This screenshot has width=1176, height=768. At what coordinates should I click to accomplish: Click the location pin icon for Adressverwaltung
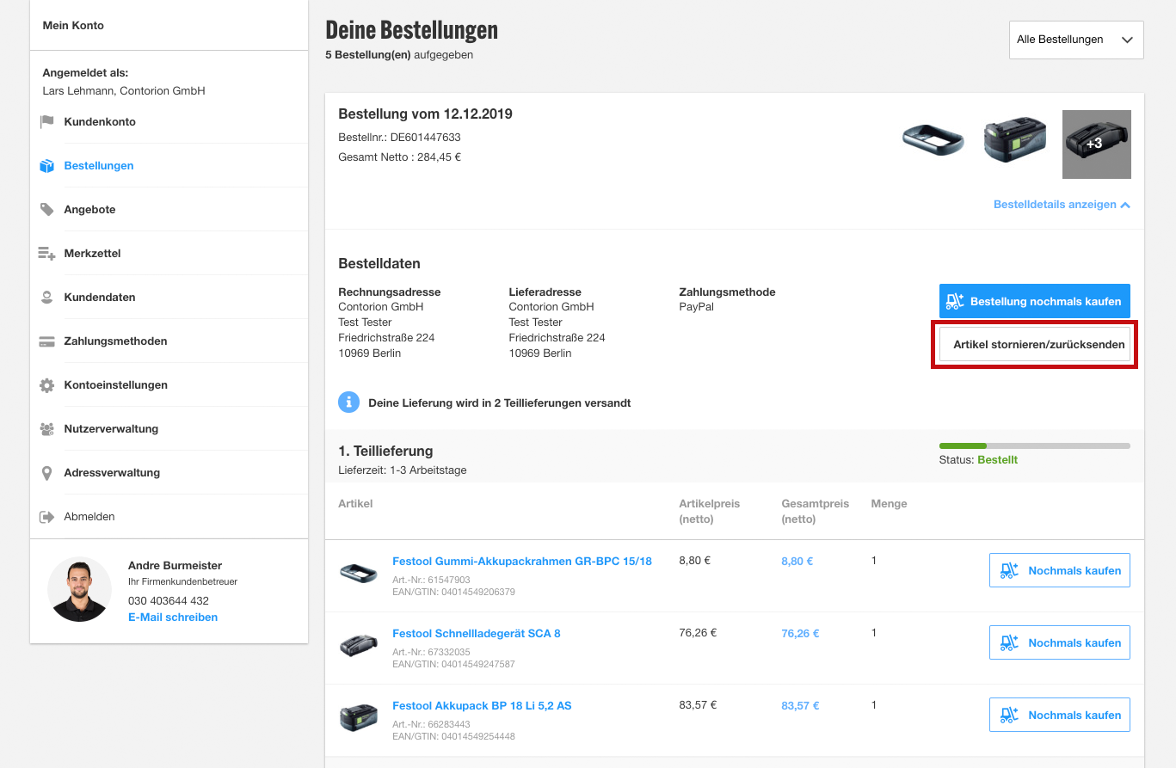(x=46, y=473)
